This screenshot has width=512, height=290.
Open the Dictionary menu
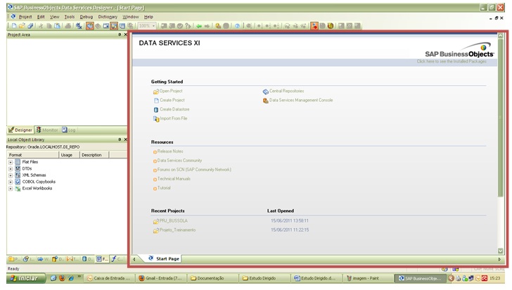tap(108, 17)
